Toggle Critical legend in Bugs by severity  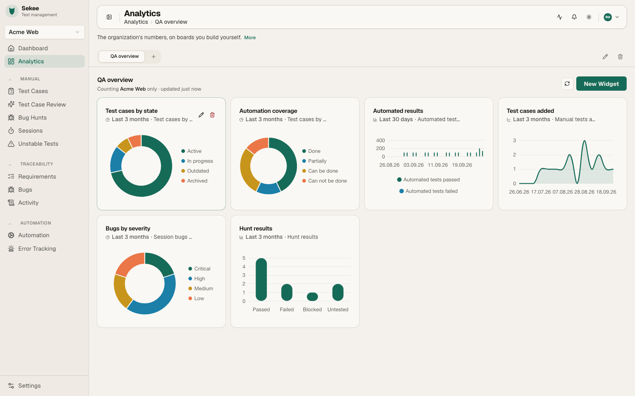(199, 269)
